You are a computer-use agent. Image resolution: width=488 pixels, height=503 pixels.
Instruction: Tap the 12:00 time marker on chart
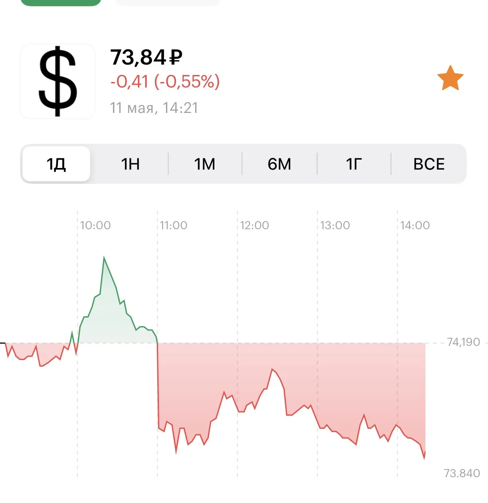point(254,225)
